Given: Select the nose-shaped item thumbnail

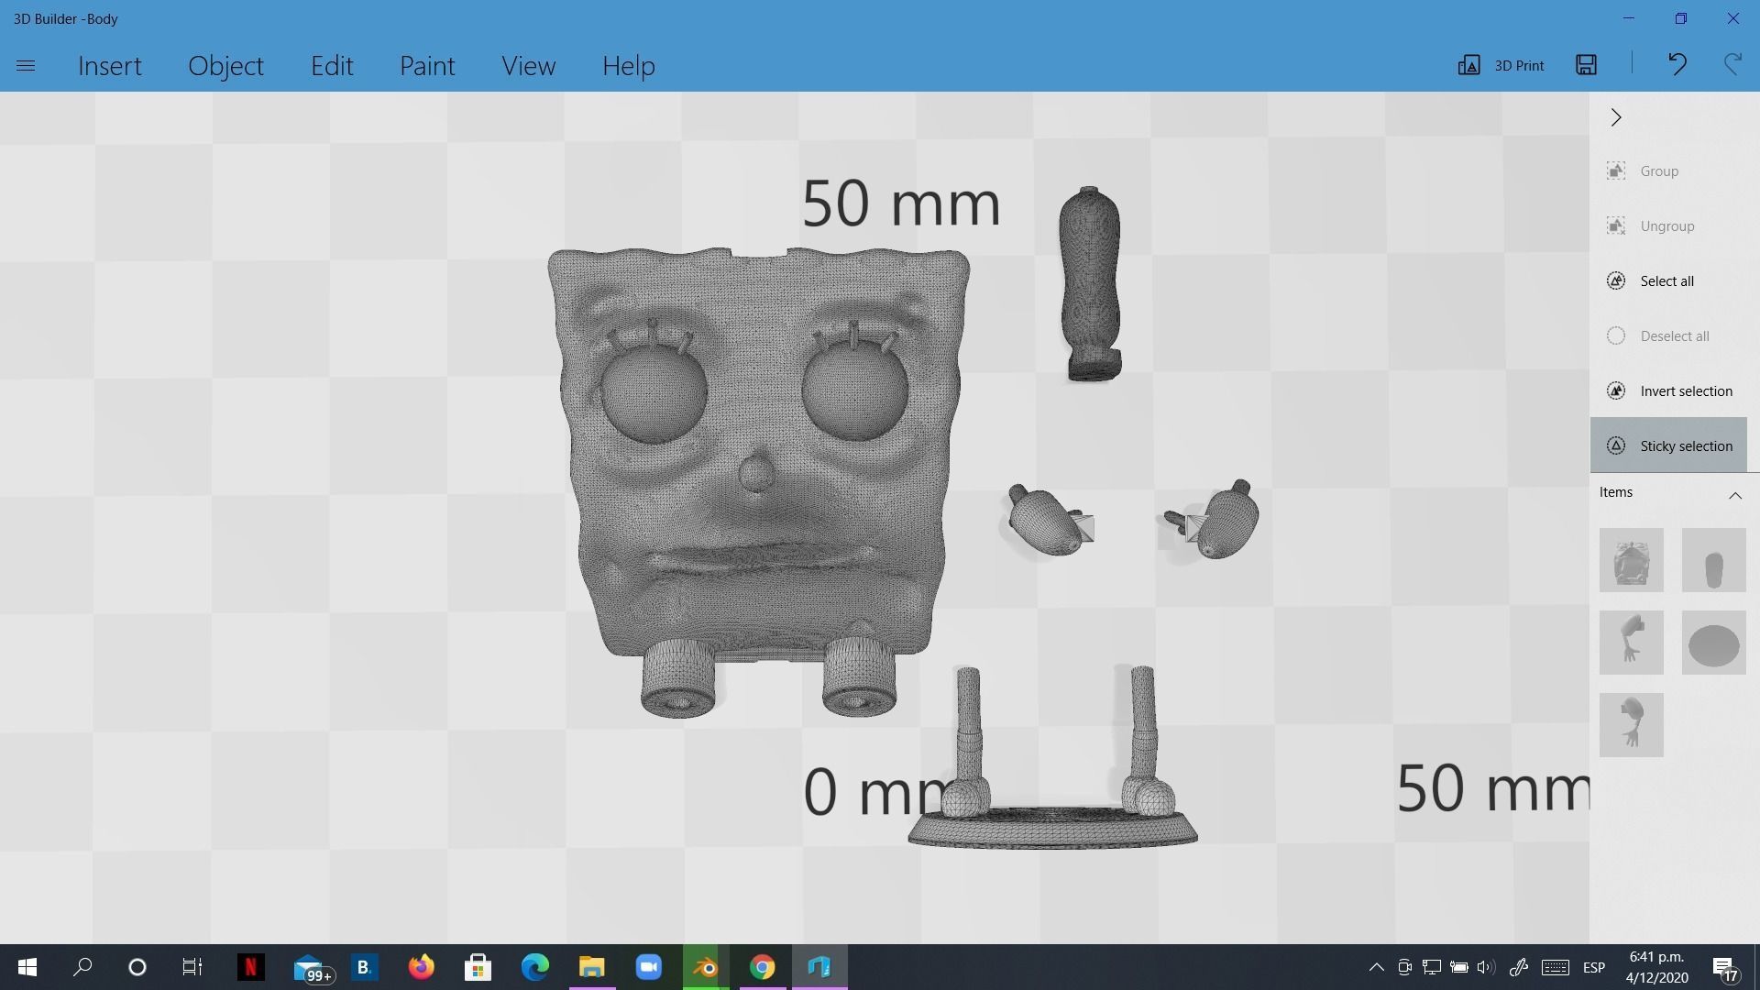Looking at the screenshot, I should point(1714,560).
